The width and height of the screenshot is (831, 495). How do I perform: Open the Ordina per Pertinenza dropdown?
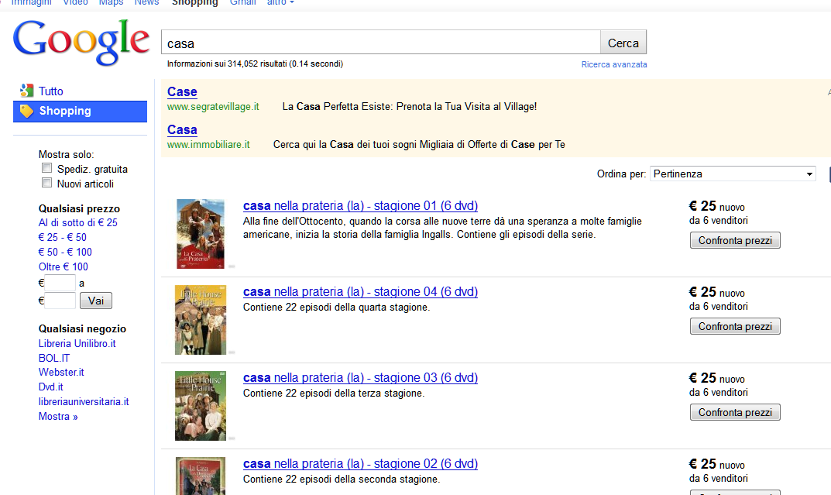point(733,174)
